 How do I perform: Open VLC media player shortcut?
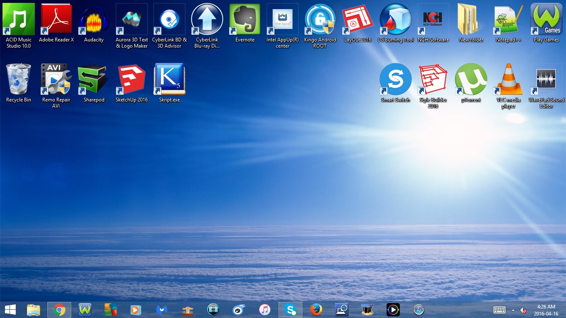coord(509,86)
